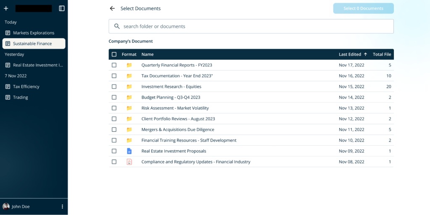Check the Tax Documentation - Year End 2023 box
430x215 pixels.
point(114,76)
